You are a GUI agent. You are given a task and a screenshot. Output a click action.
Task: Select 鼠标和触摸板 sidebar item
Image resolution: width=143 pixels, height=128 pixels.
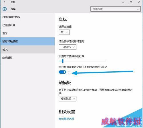click(27, 41)
